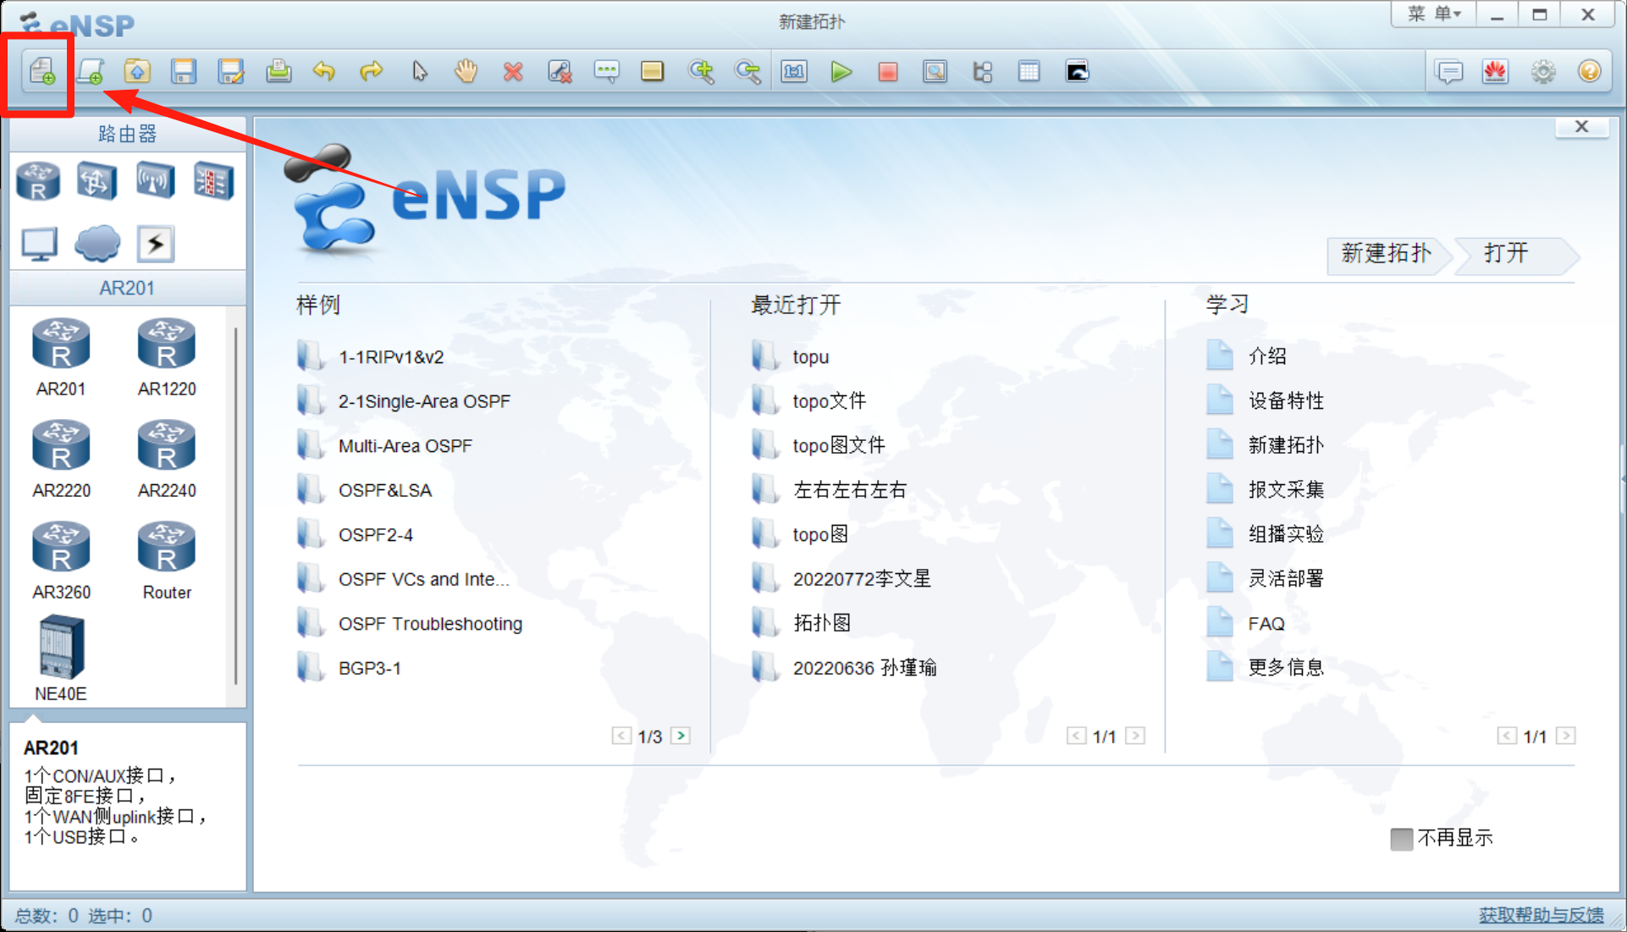The image size is (1627, 932).
Task: Open the 获取帮助与反馈 link
Action: click(1541, 915)
